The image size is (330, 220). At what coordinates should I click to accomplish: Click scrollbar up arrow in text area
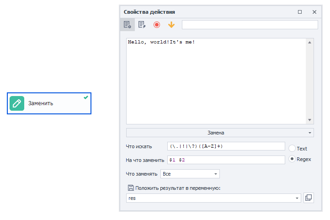click(309, 43)
